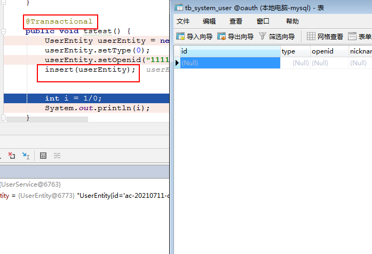Click the drop frame debugger icon
372x254 pixels.
click(12, 156)
